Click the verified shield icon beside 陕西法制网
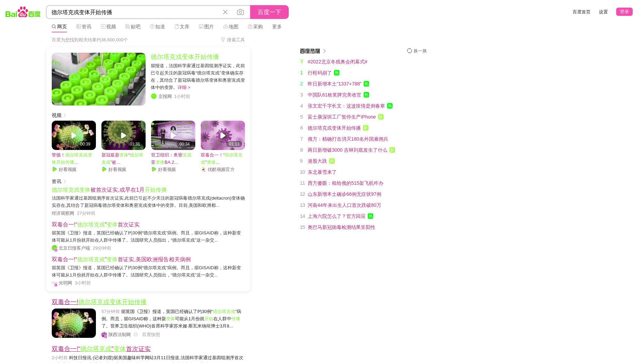 [136, 334]
